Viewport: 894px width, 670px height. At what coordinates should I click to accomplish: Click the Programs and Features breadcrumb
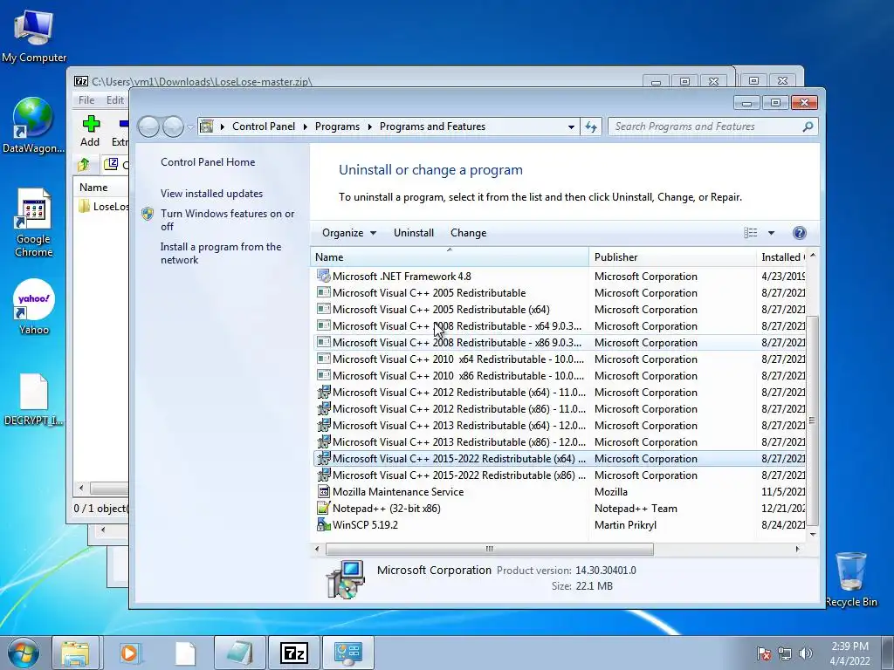pos(432,126)
